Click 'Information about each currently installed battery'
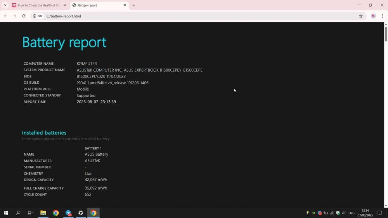The image size is (388, 218). (x=66, y=139)
